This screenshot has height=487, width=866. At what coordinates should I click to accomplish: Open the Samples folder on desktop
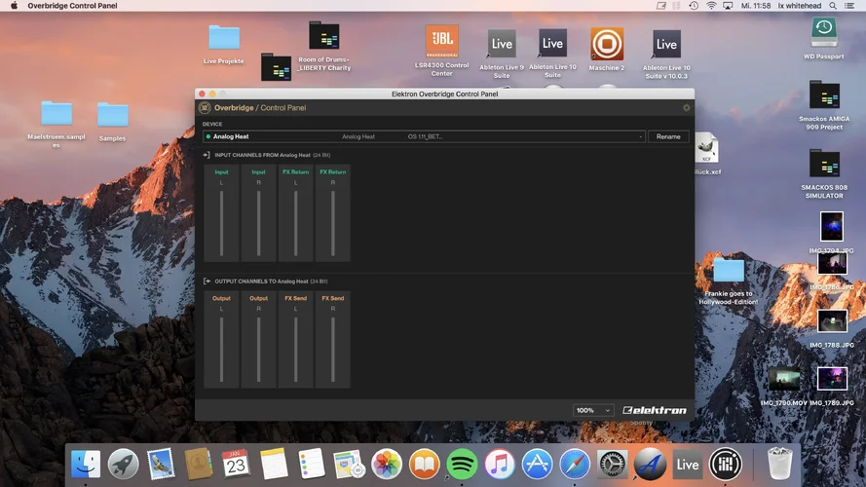click(113, 115)
